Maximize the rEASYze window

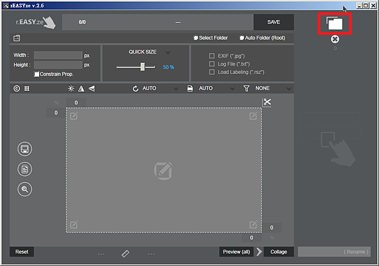coord(366,6)
